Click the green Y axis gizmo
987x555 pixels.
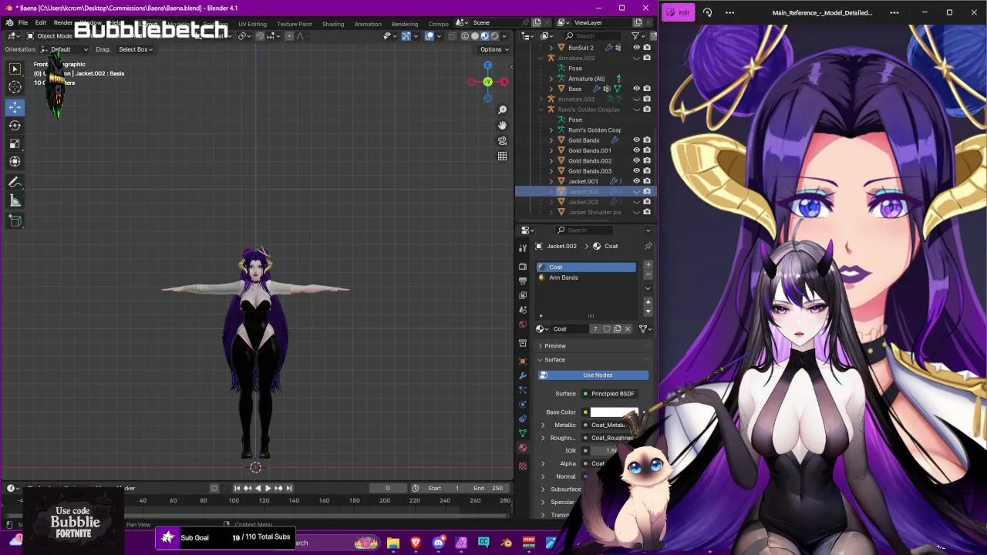click(487, 82)
